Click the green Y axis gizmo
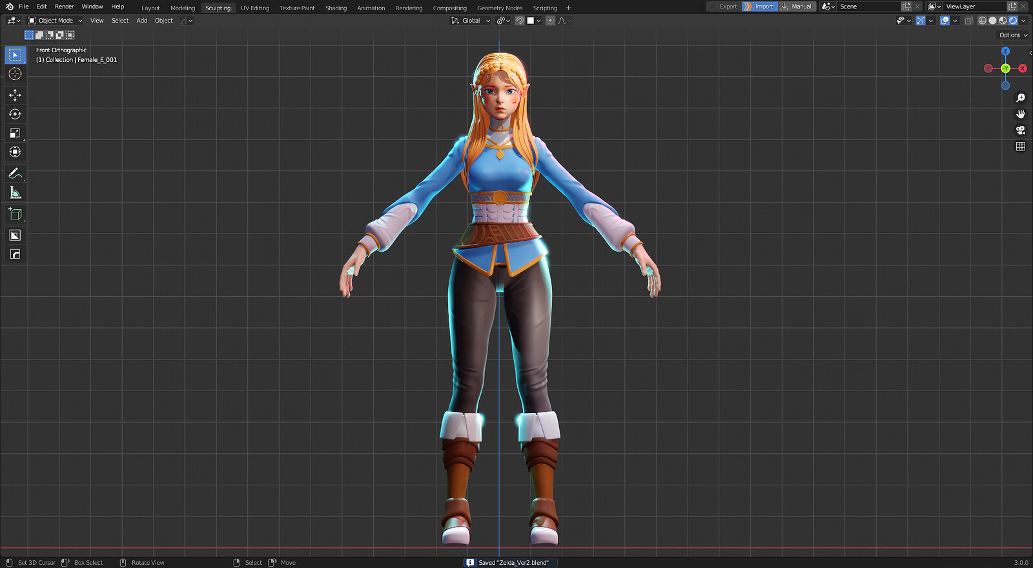 (x=1005, y=68)
